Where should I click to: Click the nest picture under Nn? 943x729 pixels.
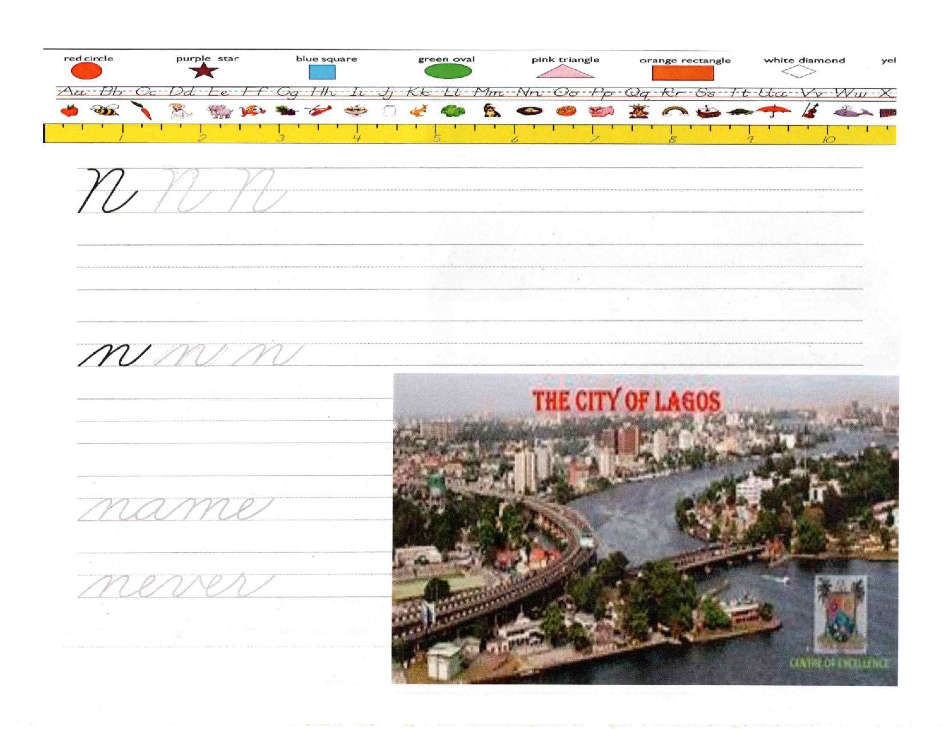(529, 111)
